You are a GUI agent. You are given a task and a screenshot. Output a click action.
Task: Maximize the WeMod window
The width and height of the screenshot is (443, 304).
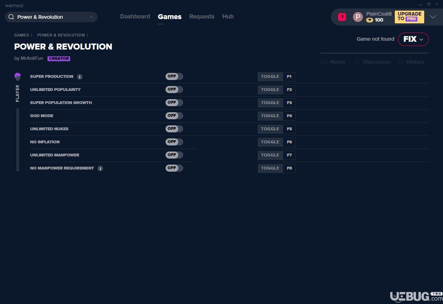[x=429, y=4]
